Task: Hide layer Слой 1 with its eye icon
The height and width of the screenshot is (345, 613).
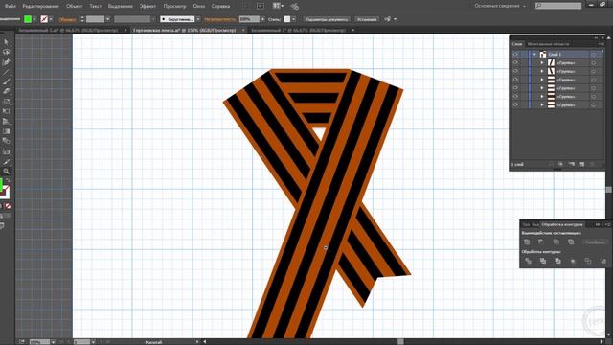Action: tap(515, 55)
